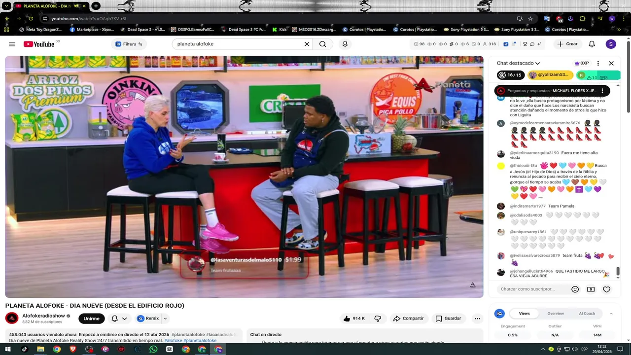
Task: Open Brave browser from taskbar
Action: point(73,349)
